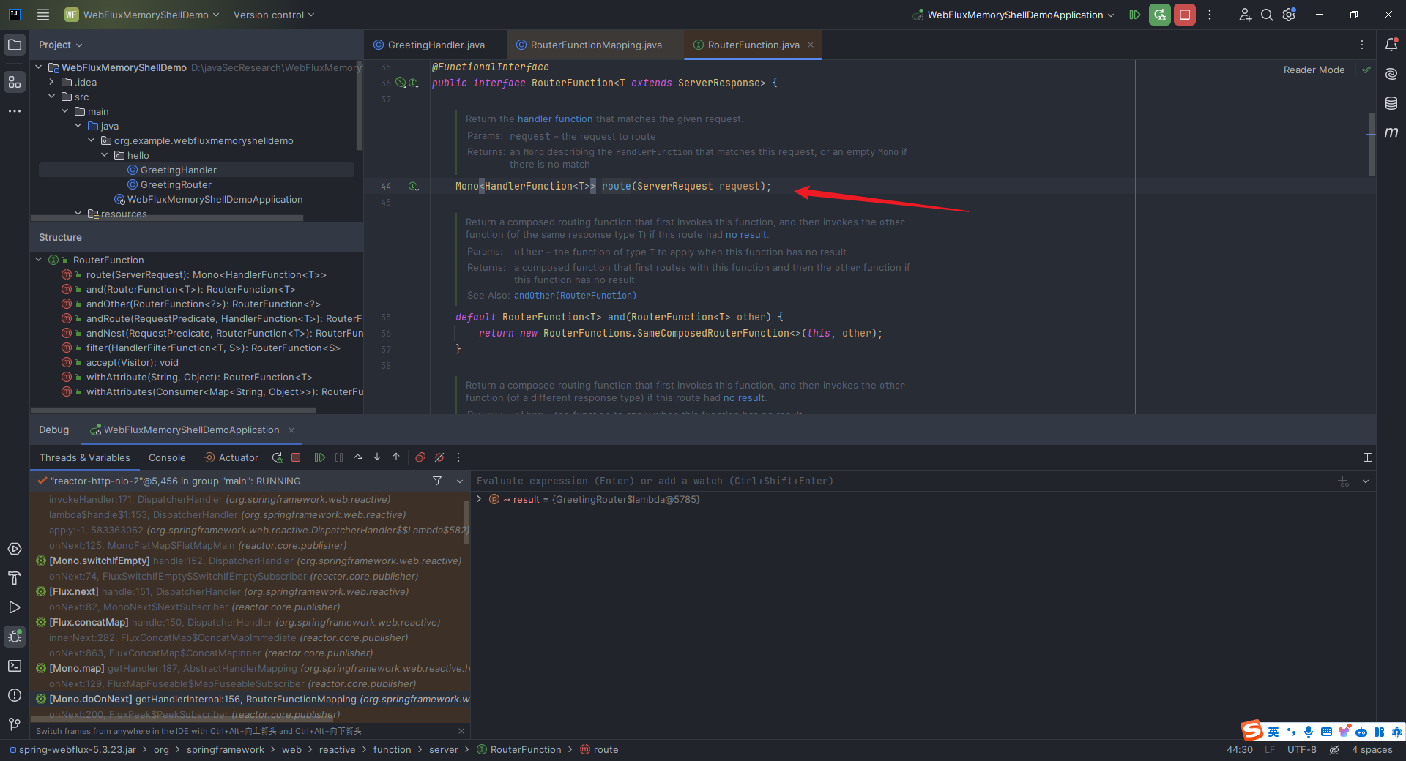Collapse the src folder
The height and width of the screenshot is (761, 1406).
[52, 97]
